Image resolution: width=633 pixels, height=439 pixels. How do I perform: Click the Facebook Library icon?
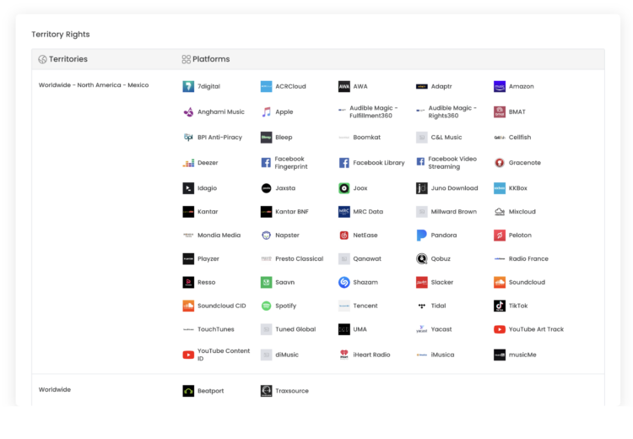pos(344,163)
